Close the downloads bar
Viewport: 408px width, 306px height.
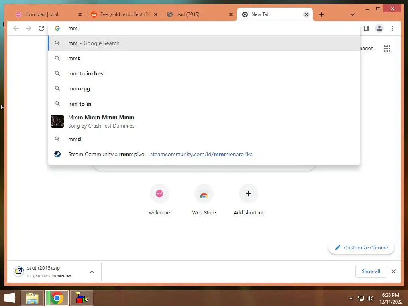click(x=393, y=271)
